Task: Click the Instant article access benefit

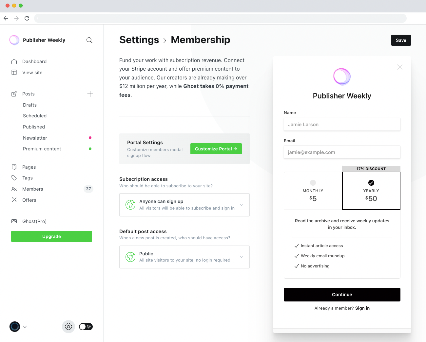Action: pos(319,246)
